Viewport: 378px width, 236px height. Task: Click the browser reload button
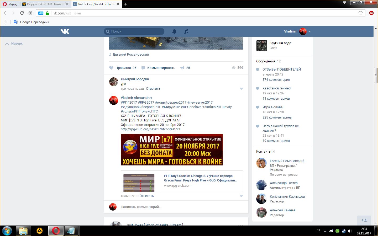pos(22,13)
